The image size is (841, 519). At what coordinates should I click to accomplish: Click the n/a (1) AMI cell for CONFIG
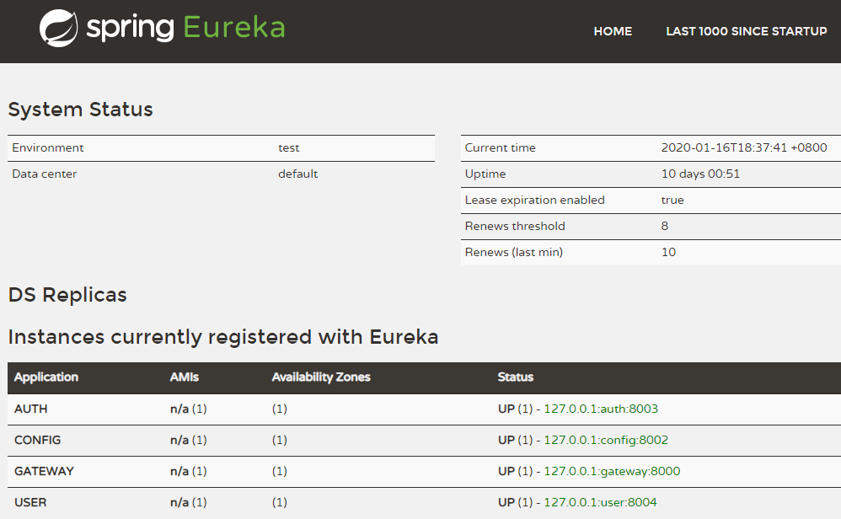coord(188,440)
